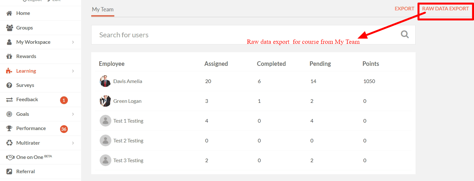Open Davis Amelia employee name
The height and width of the screenshot is (181, 474).
point(128,81)
